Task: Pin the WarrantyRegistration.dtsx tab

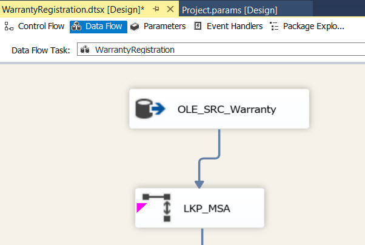Action: pyautogui.click(x=156, y=10)
